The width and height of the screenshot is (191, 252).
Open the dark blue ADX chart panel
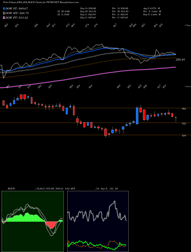(x=98, y=221)
